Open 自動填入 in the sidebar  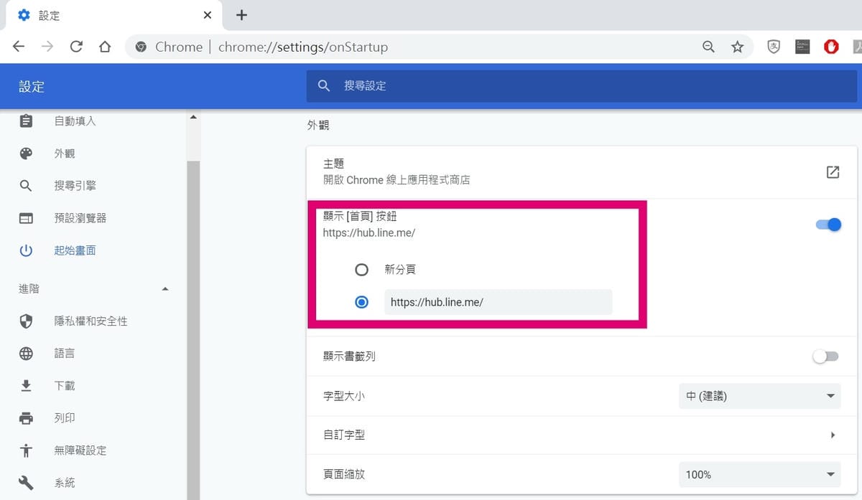click(75, 121)
